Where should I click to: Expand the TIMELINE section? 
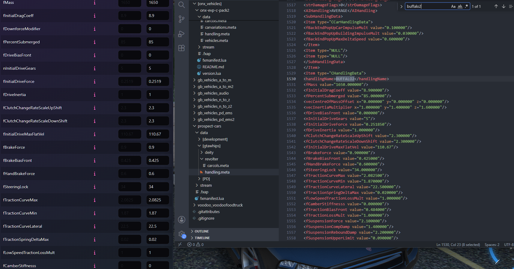pos(202,238)
